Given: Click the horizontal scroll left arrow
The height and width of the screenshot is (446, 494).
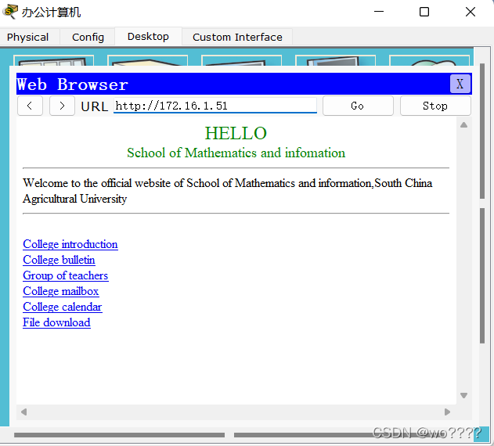Looking at the screenshot, I should click(x=23, y=412).
